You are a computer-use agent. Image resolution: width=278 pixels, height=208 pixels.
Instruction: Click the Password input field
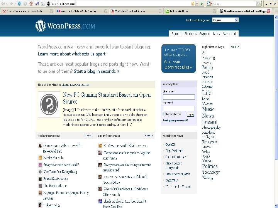click(x=179, y=108)
